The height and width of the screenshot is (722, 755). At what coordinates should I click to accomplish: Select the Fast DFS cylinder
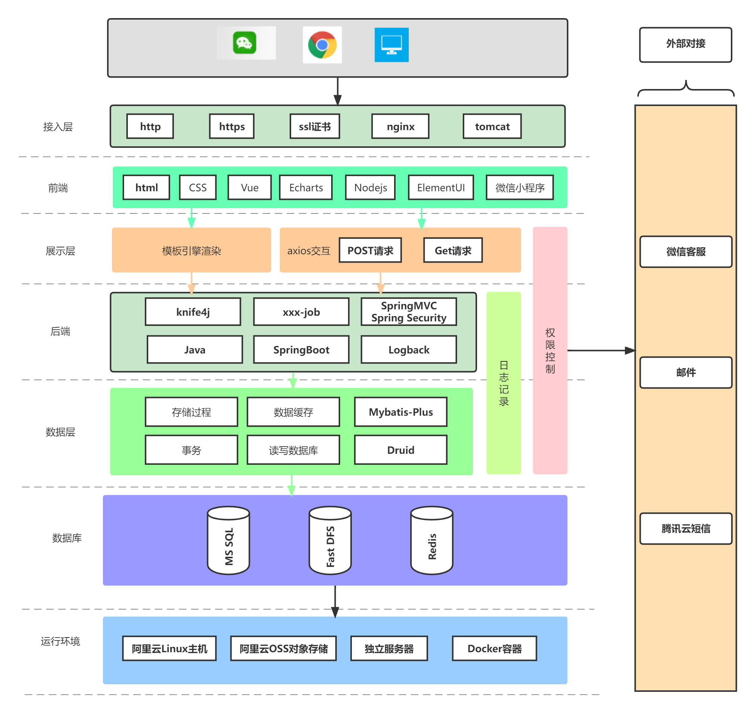tap(330, 540)
